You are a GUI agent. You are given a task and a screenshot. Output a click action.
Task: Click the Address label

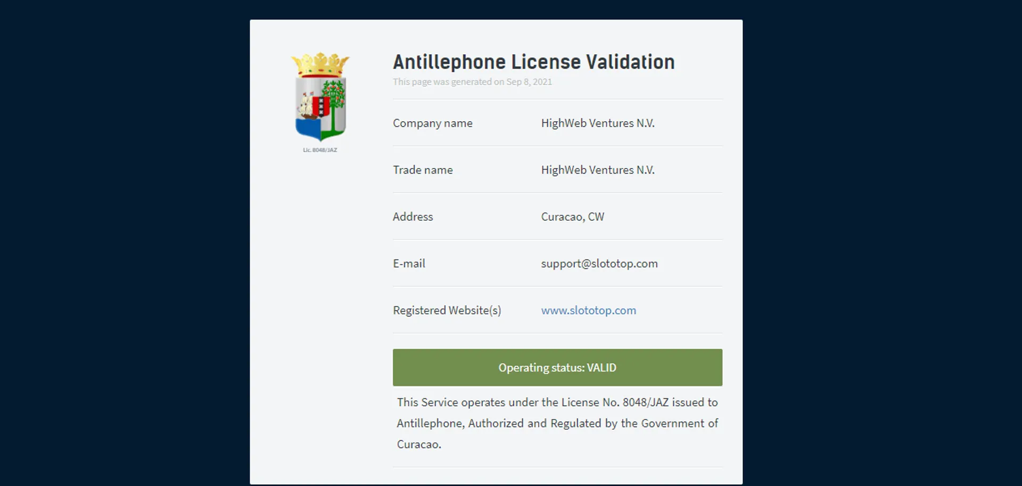[x=413, y=216]
